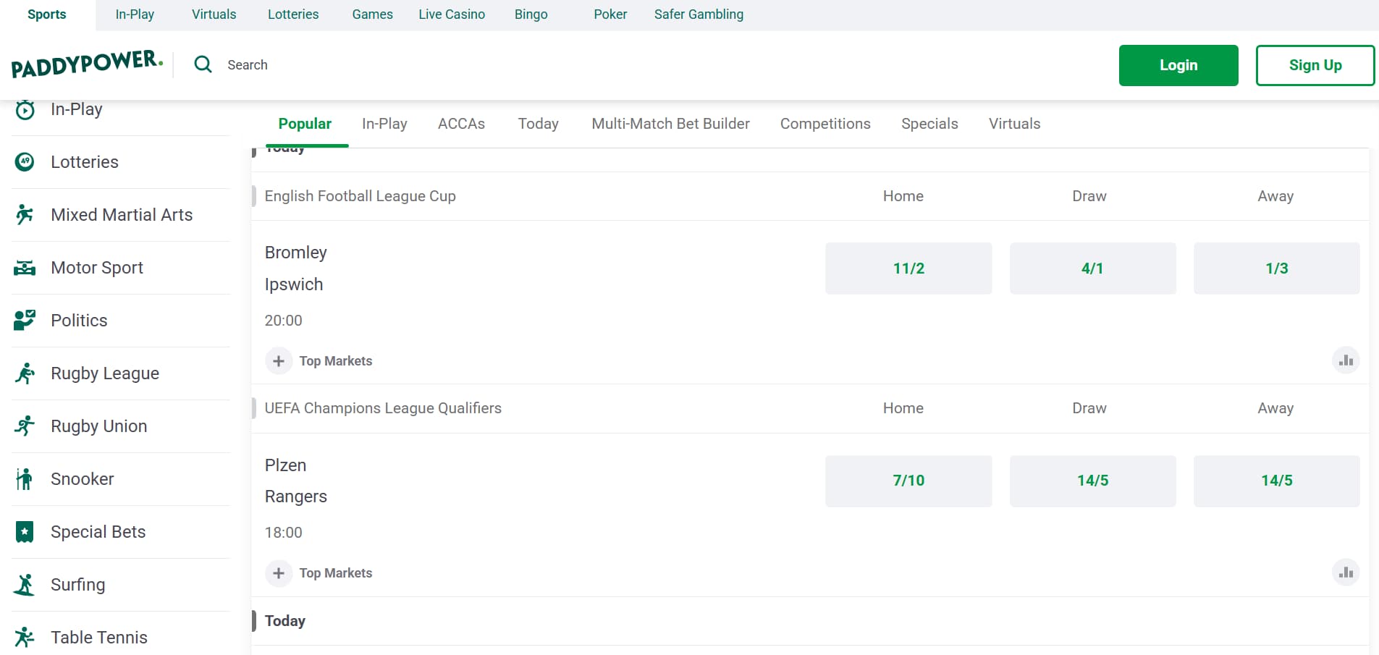Open Lotteries via its sidebar icon
The width and height of the screenshot is (1379, 655).
25,162
